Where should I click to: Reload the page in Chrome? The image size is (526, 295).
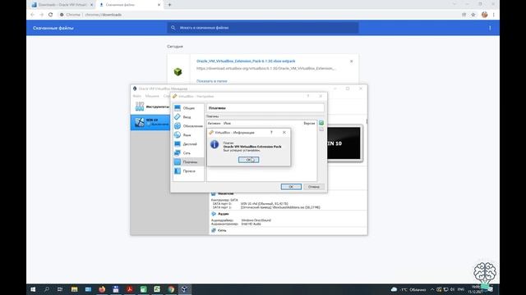pos(51,15)
